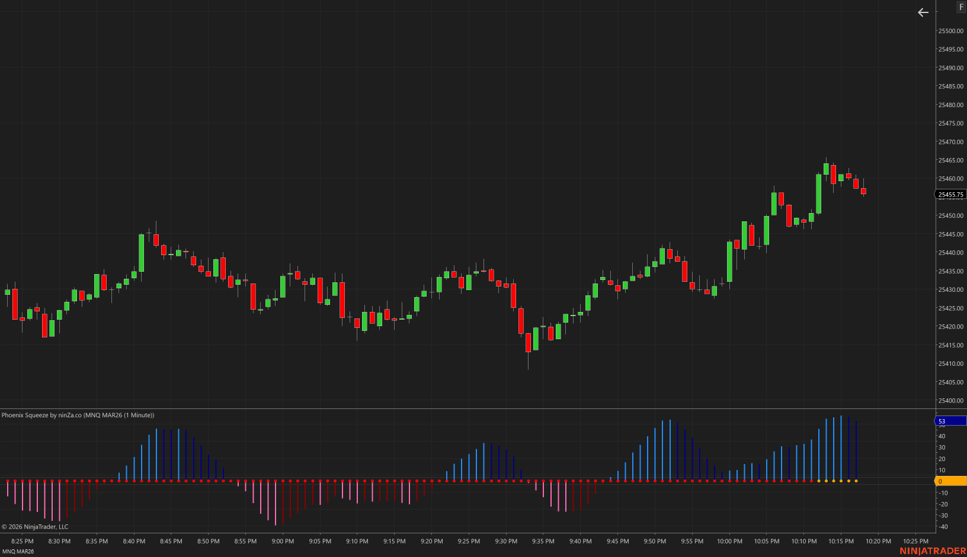Select the MNQ MAR26 tab at bottom left
This screenshot has height=557, width=967.
pyautogui.click(x=18, y=552)
